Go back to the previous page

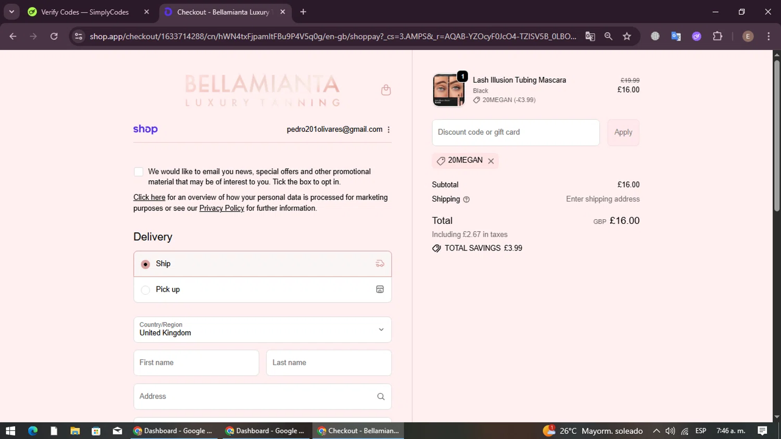click(x=13, y=36)
